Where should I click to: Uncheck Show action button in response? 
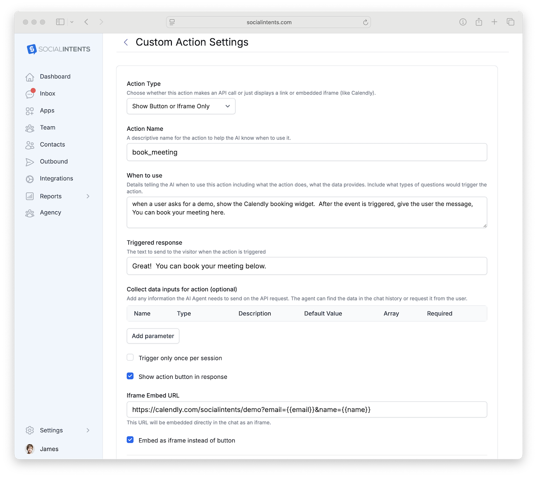[x=130, y=376]
